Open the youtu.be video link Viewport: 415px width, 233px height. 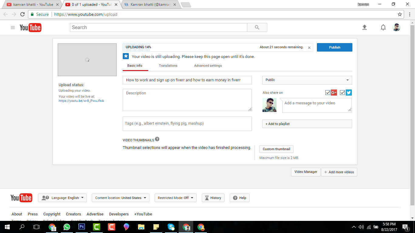coord(81,101)
